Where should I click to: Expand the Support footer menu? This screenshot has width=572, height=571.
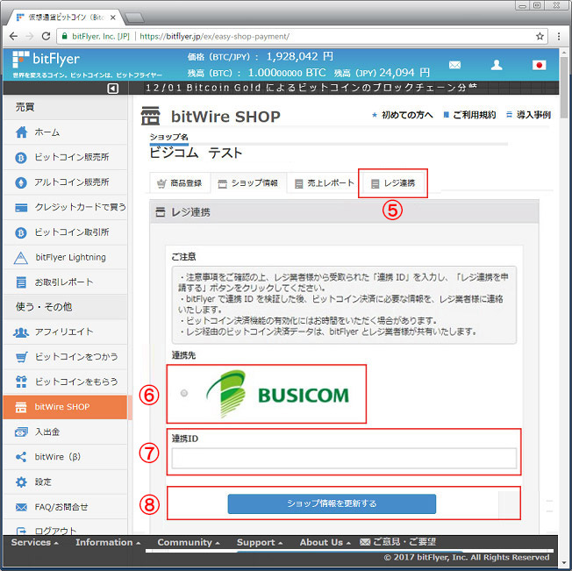pyautogui.click(x=260, y=542)
